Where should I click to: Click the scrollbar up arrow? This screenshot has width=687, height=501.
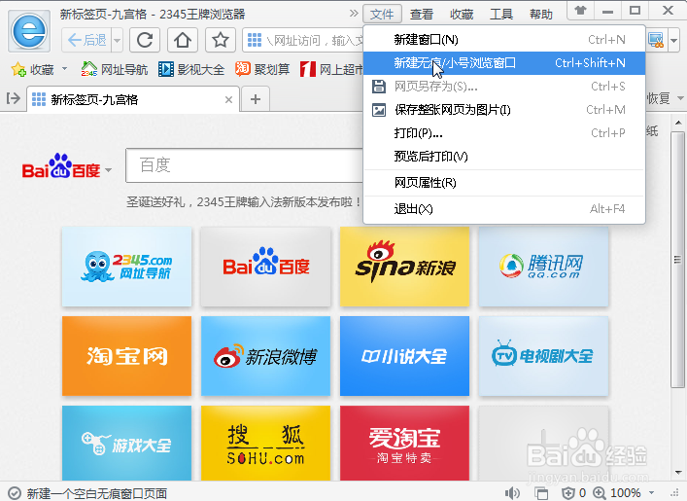(x=678, y=123)
